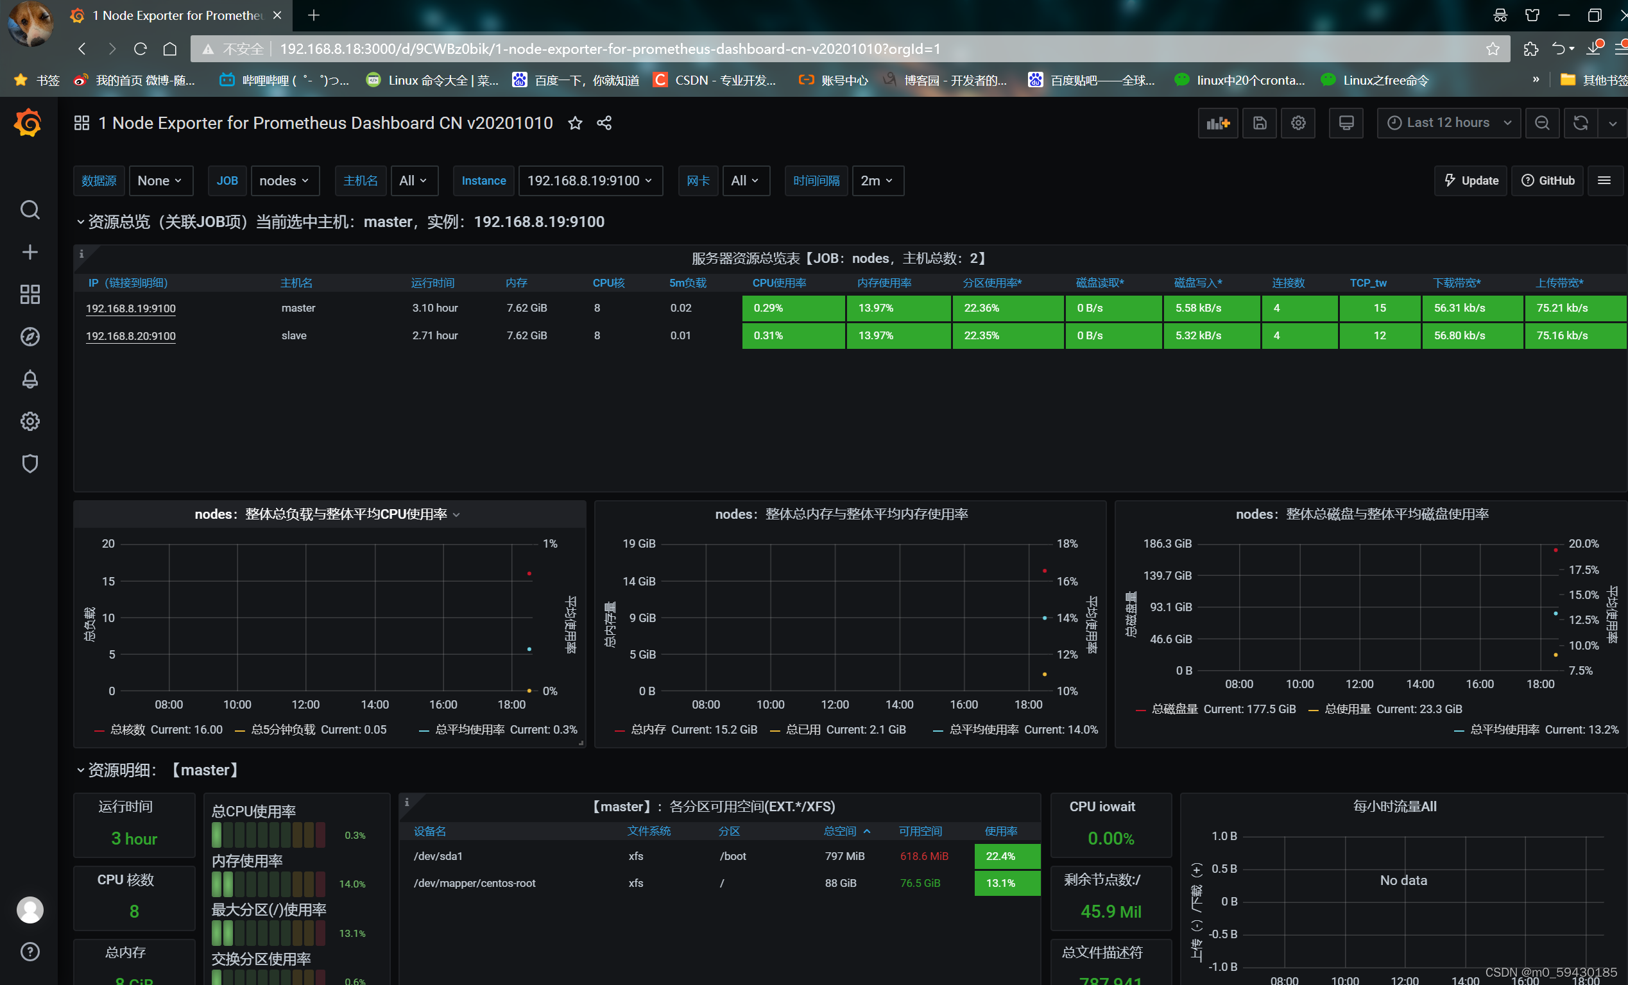Sort table by 内存使用率 column header
This screenshot has width=1628, height=985.
pos(884,283)
